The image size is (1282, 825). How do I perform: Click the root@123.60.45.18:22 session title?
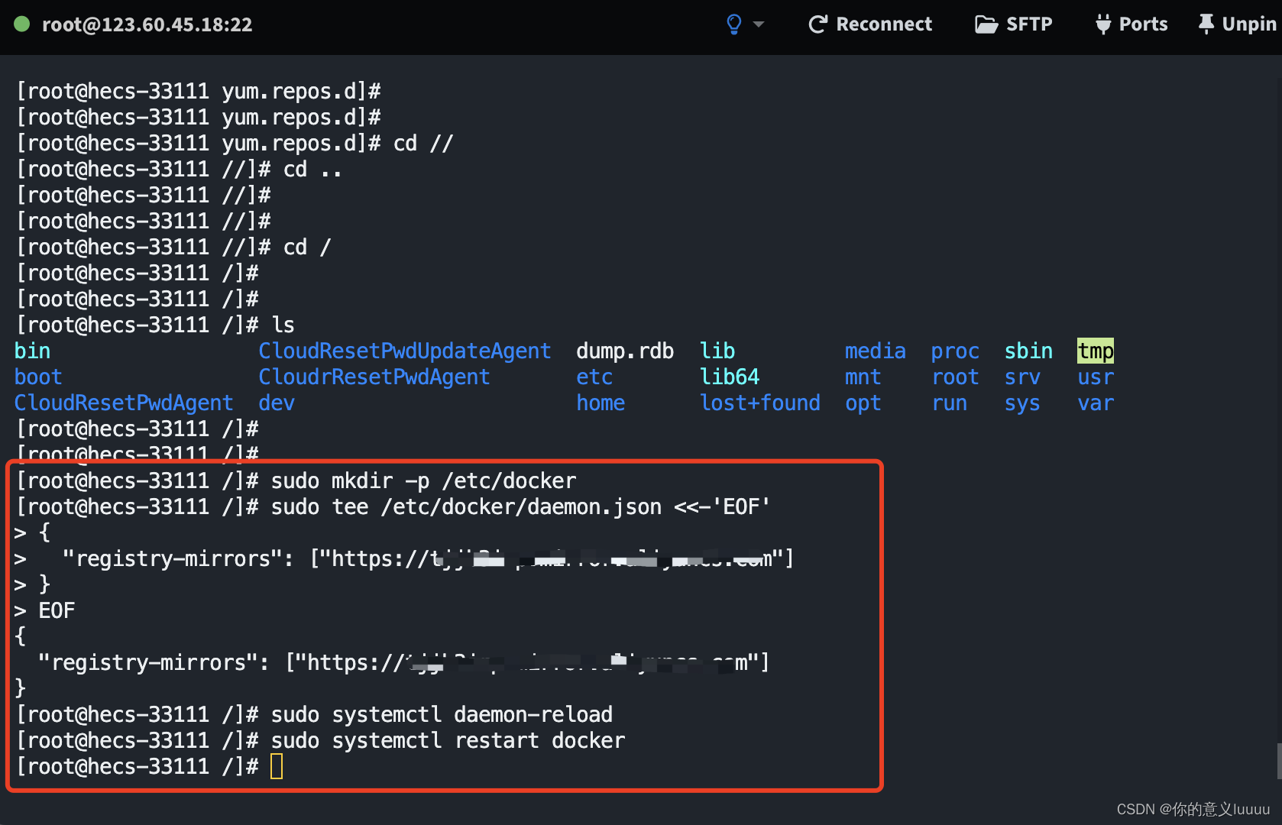click(x=147, y=24)
